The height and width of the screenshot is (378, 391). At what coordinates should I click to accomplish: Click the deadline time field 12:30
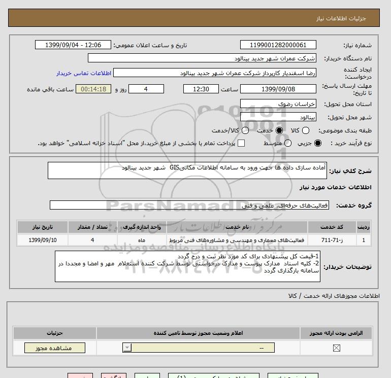[201, 89]
